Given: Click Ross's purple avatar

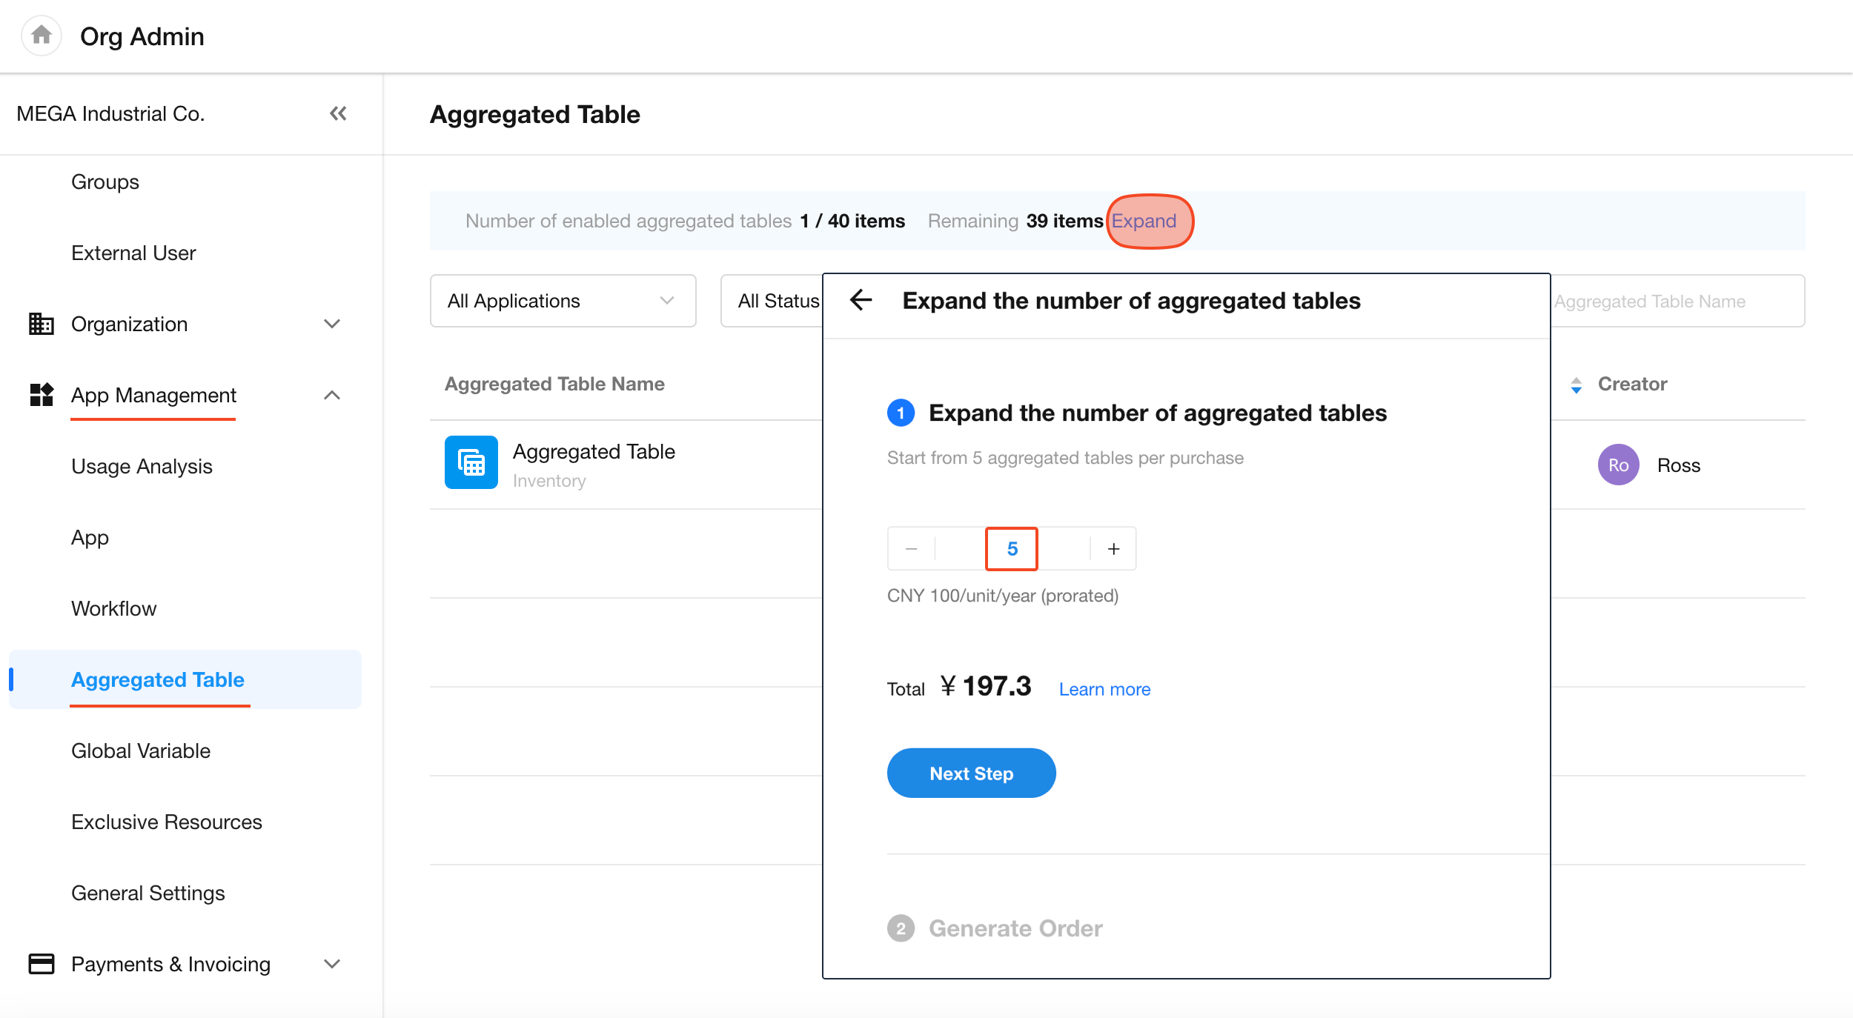Looking at the screenshot, I should point(1618,465).
